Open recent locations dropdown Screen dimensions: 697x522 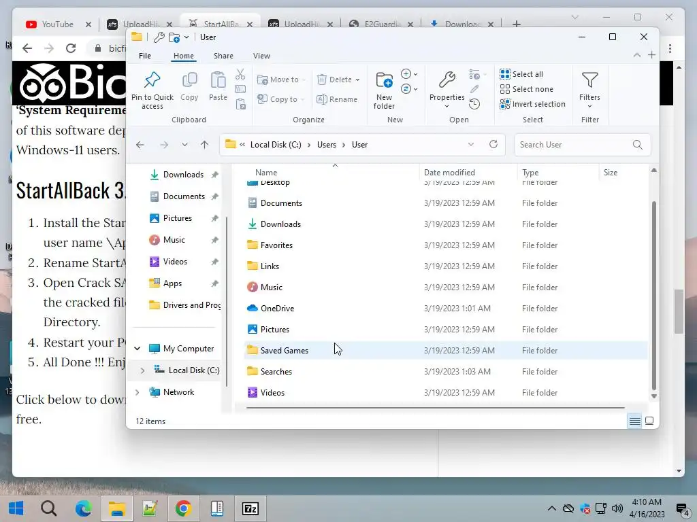pyautogui.click(x=184, y=145)
